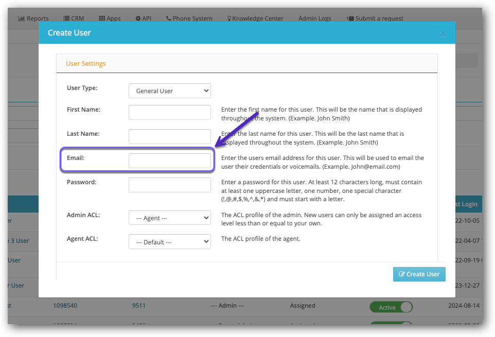Open the Apps menu in top navigation
The image size is (495, 337).
click(x=110, y=19)
